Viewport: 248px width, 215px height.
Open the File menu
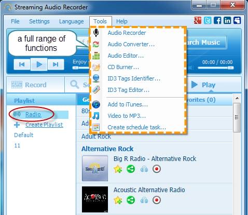tap(15, 21)
